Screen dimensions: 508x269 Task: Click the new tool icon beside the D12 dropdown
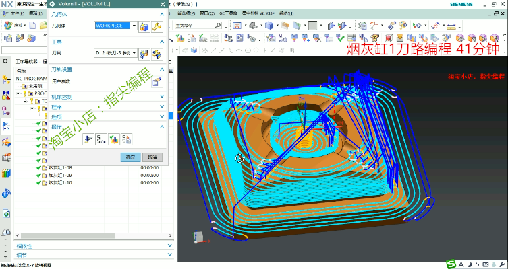tap(144, 53)
